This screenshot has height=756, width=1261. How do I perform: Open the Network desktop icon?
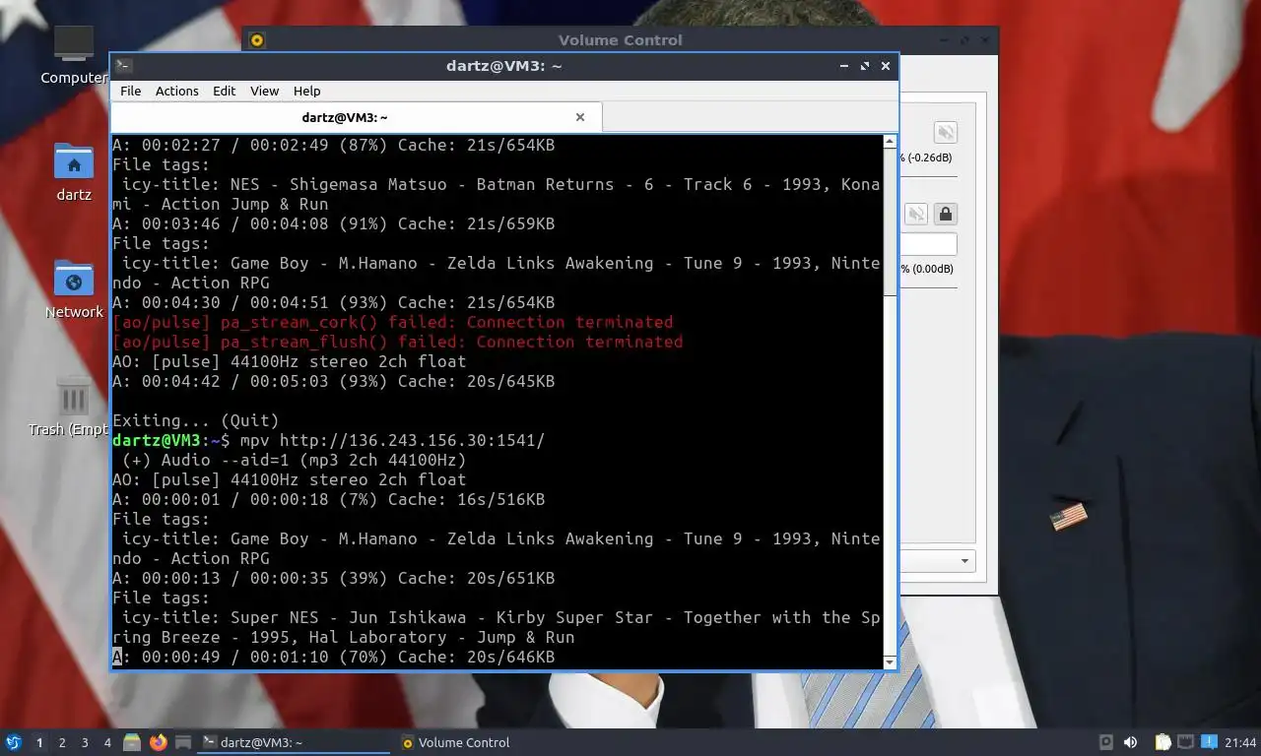(74, 288)
